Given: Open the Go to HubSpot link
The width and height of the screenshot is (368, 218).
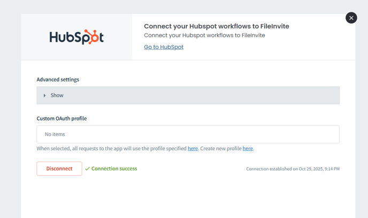Looking at the screenshot, I should [x=164, y=47].
